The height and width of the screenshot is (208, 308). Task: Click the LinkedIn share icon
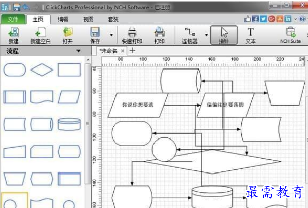288,19
